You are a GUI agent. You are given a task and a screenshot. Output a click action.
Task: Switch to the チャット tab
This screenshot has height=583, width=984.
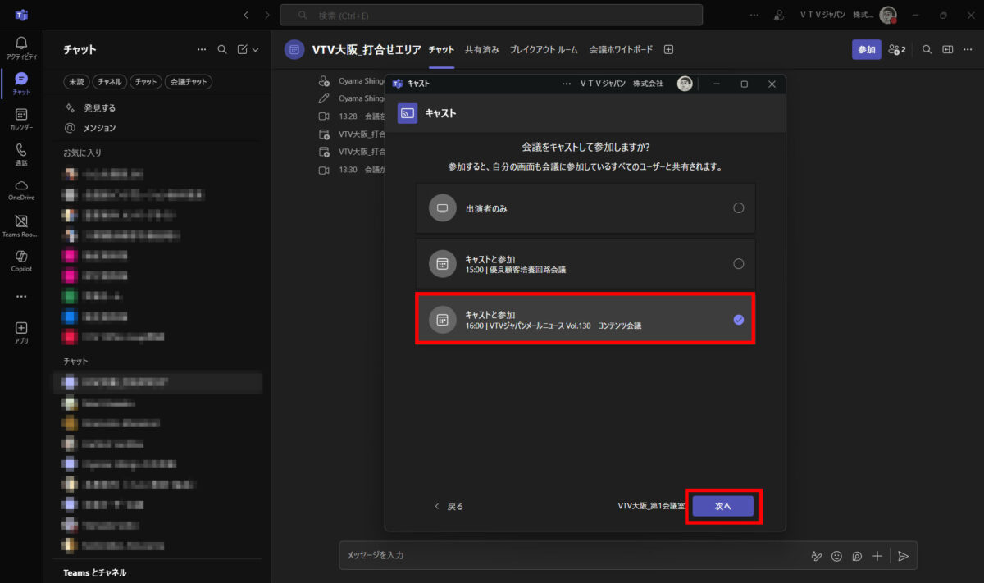pos(441,50)
